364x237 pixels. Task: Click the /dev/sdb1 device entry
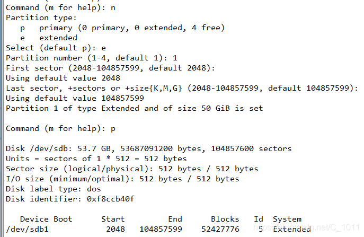tap(28, 230)
